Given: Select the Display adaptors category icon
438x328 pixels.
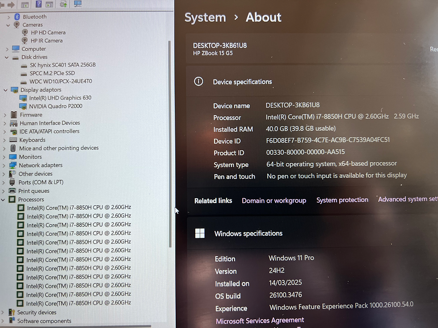Looking at the screenshot, I should click(x=14, y=90).
